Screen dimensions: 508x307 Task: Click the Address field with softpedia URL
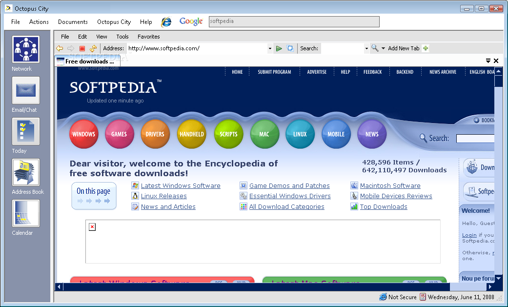coord(197,48)
